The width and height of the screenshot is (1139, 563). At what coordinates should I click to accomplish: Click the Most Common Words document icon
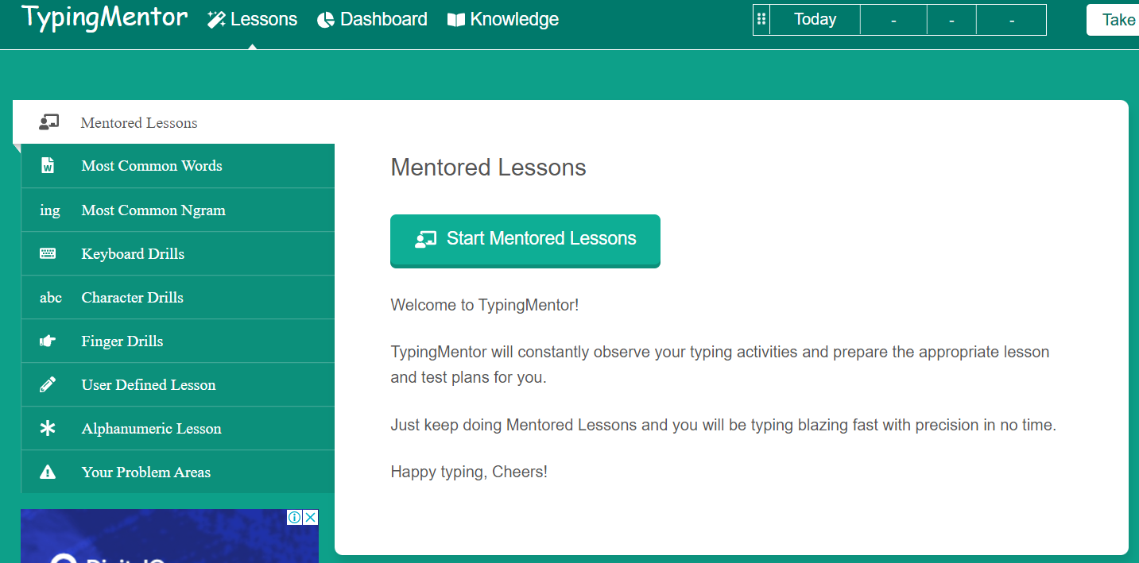(48, 166)
